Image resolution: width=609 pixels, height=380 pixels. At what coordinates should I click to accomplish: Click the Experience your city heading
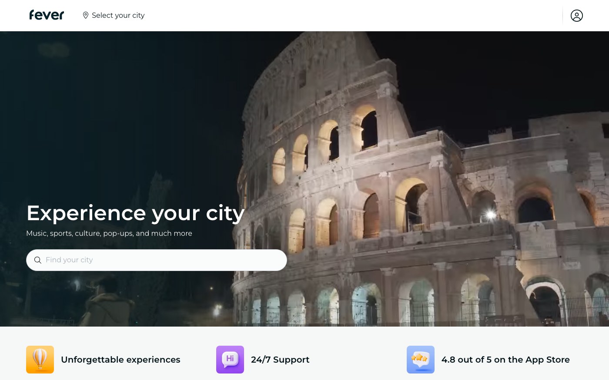(135, 213)
